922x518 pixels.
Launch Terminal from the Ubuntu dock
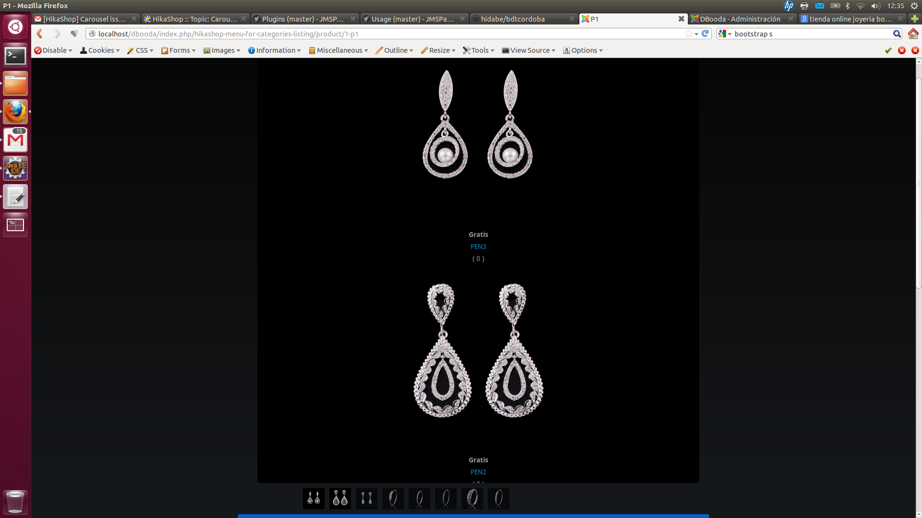[x=15, y=56]
